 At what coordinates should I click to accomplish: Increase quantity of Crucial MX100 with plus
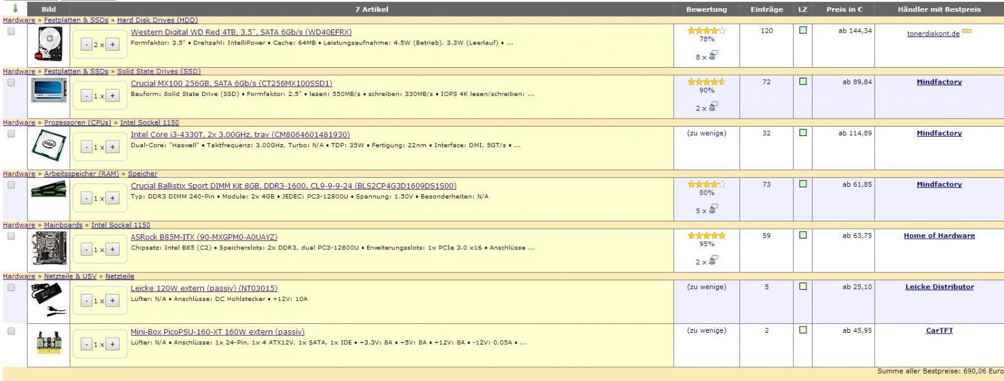click(112, 96)
